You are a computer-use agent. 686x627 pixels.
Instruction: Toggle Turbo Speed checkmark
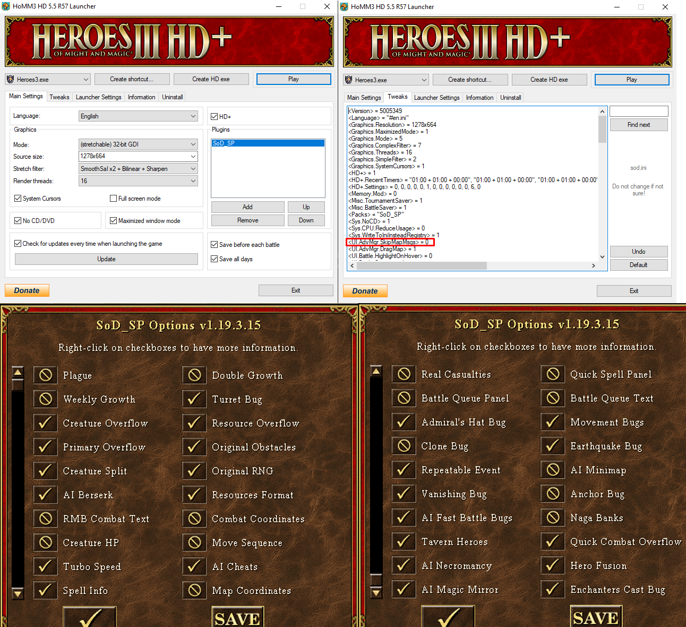46,566
